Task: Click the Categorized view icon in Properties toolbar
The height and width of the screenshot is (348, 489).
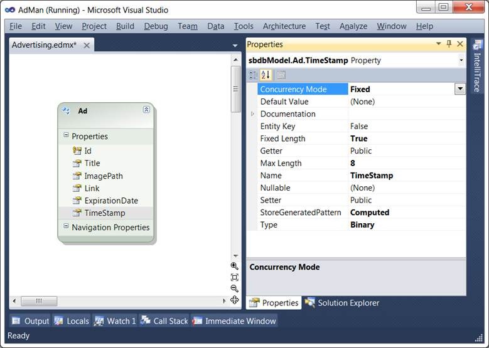Action: tap(253, 75)
